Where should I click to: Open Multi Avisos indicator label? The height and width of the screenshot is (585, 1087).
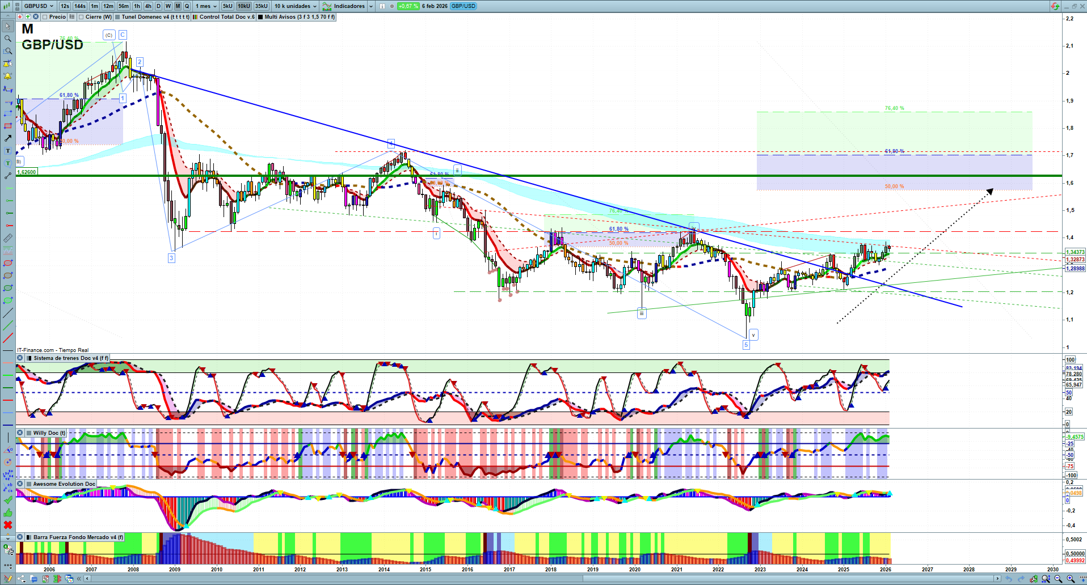coord(296,17)
